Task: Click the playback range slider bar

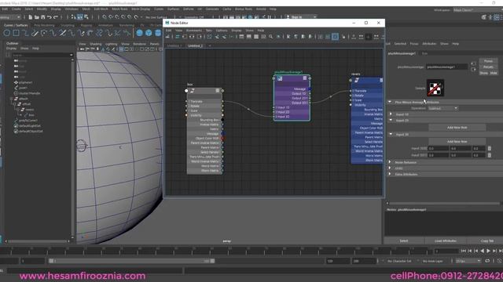Action: coord(131,261)
